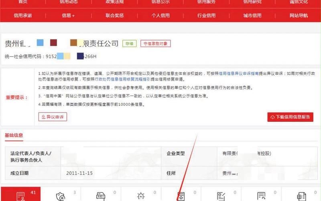Select the 基础信息 tab
This screenshot has height=201, width=321.
pyautogui.click(x=14, y=135)
